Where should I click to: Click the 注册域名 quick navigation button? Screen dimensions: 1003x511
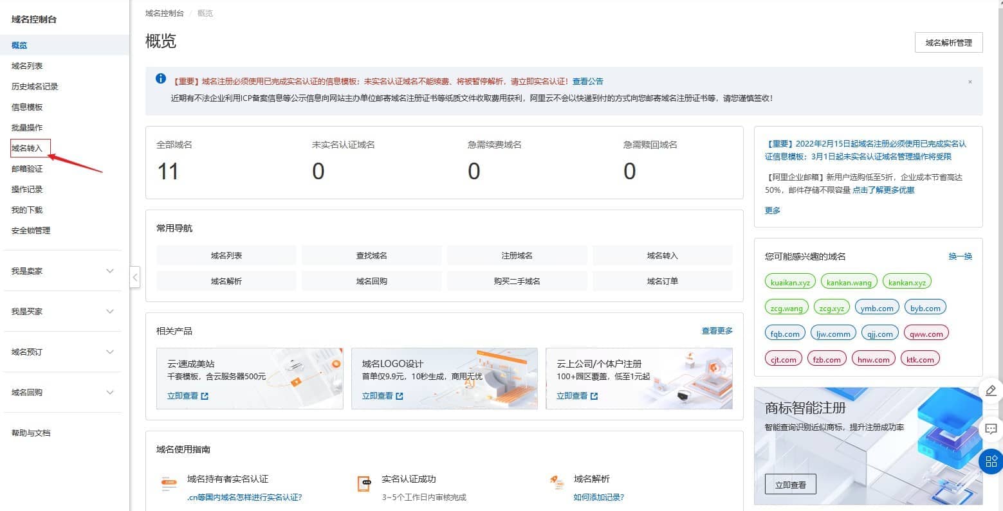(517, 256)
